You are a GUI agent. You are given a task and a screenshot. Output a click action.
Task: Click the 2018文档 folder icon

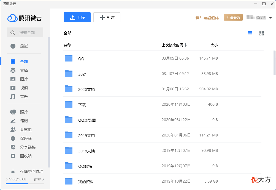click(69, 150)
